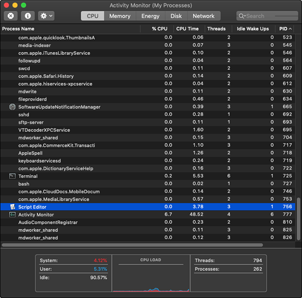Viewport: 302px width, 298px height.
Task: Sort by CPU Time column header
Action: pyautogui.click(x=189, y=29)
